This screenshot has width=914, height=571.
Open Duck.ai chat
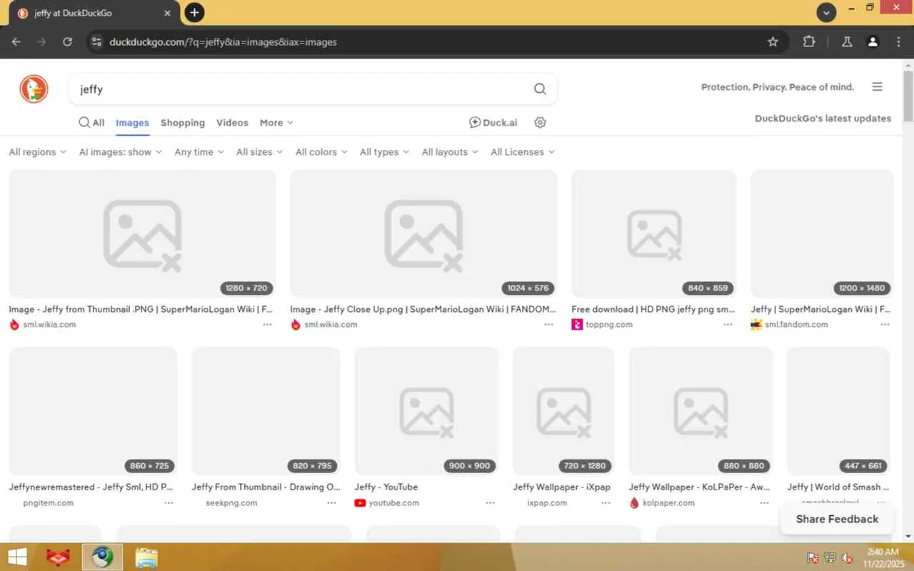coord(493,123)
